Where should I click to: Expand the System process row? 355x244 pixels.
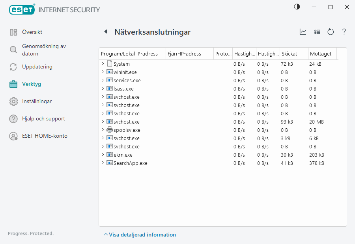point(103,64)
